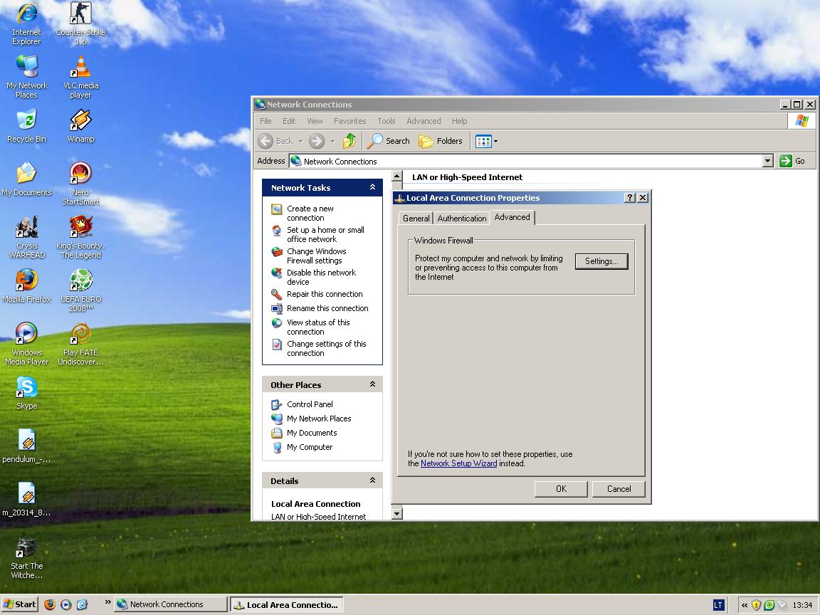Cancel the Local Area Connection Properties dialog
820x615 pixels.
coord(619,489)
